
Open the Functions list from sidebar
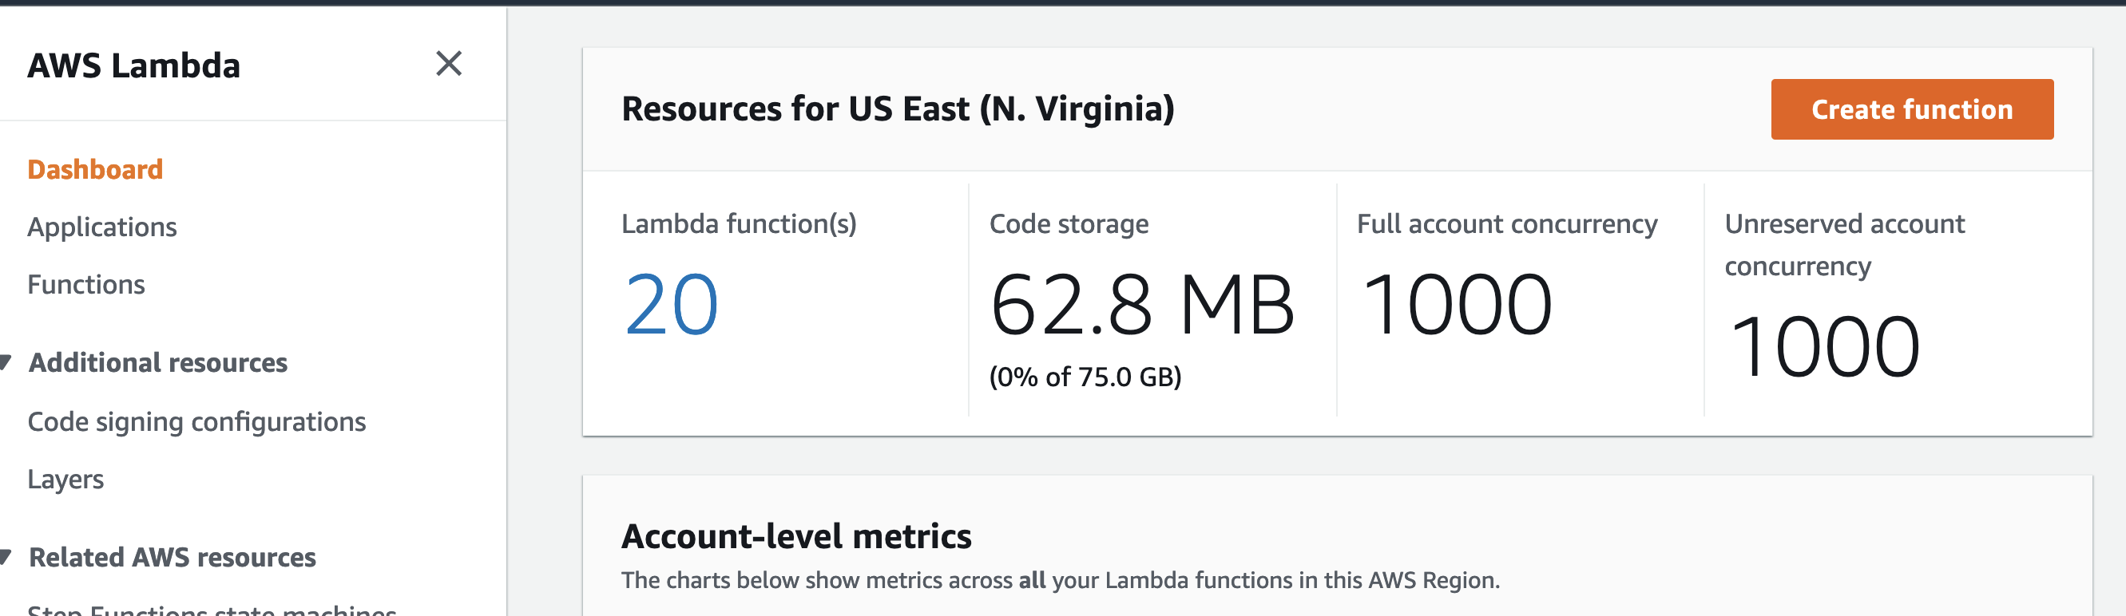pyautogui.click(x=85, y=285)
